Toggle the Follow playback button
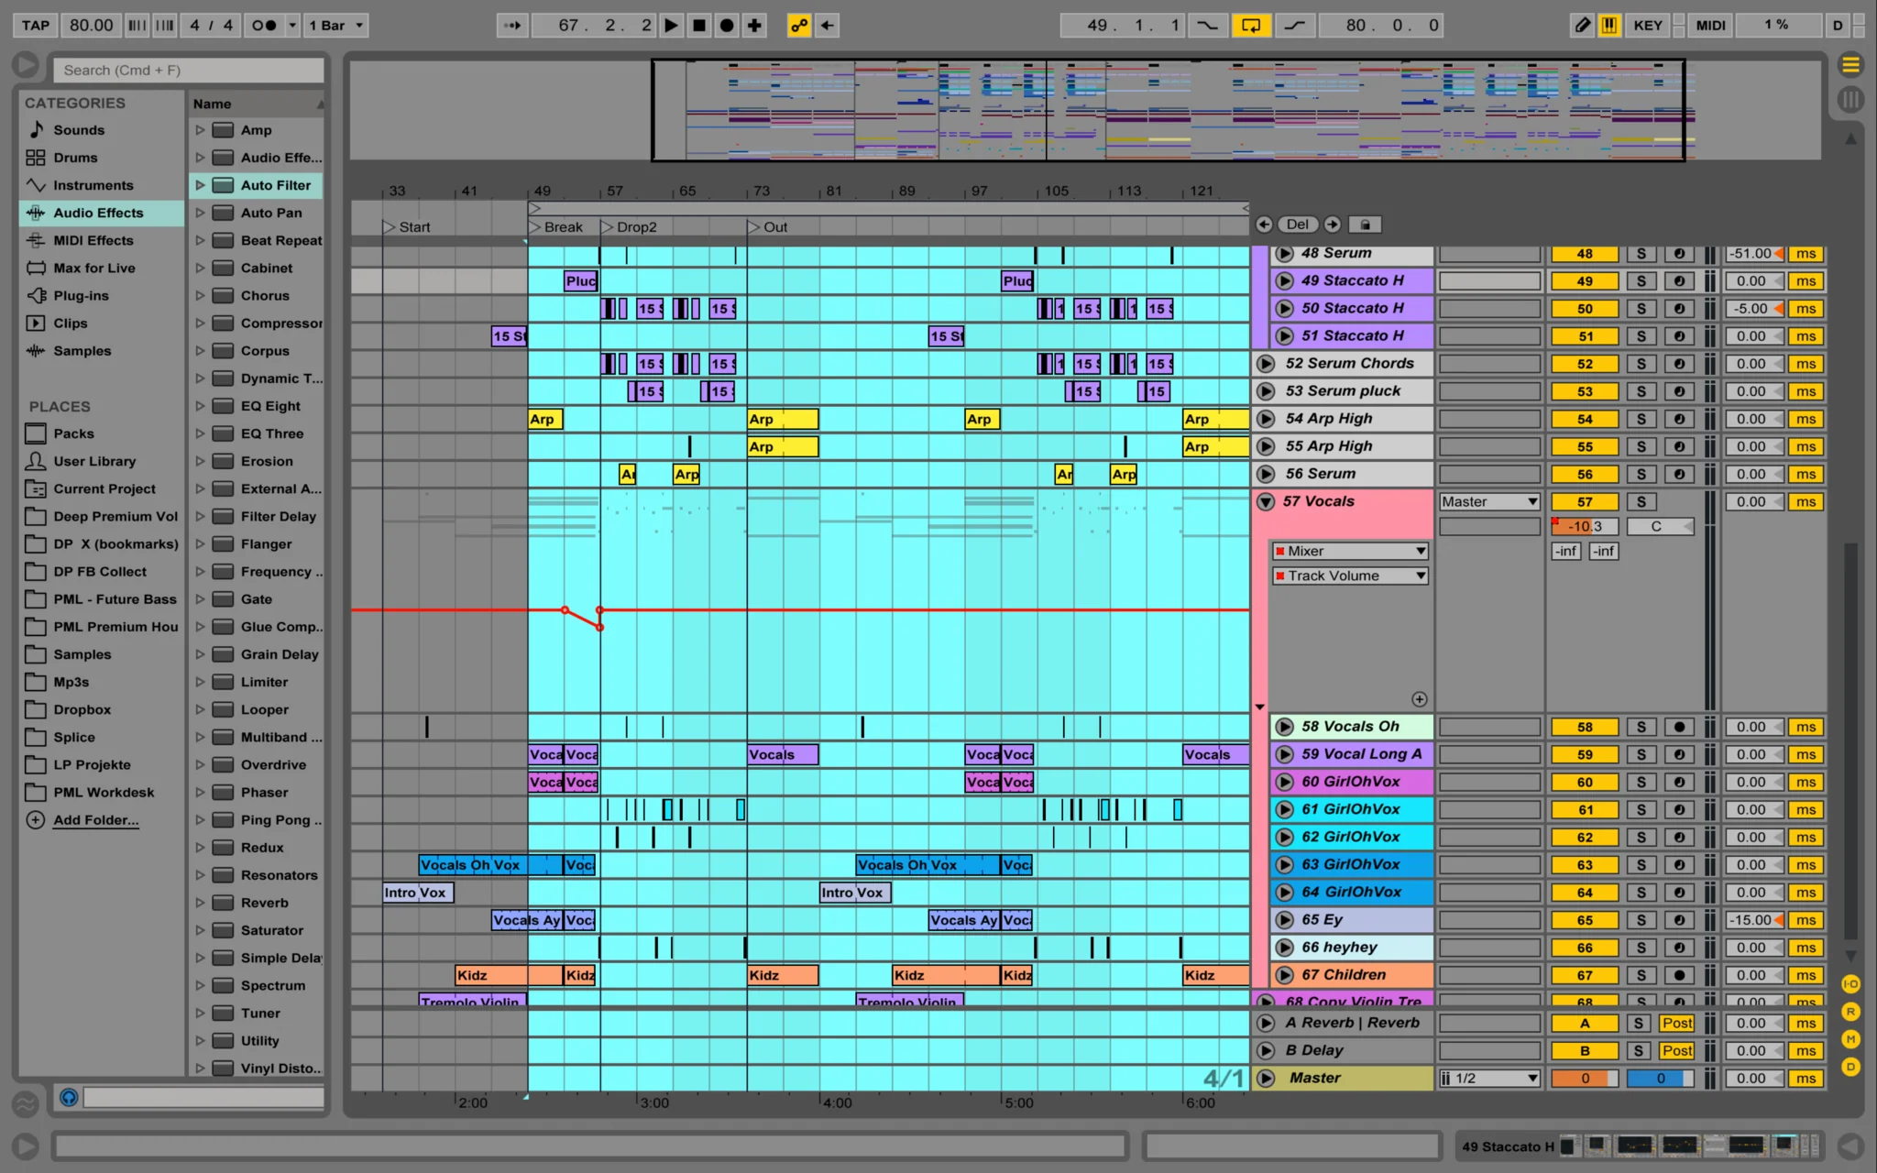 (512, 26)
